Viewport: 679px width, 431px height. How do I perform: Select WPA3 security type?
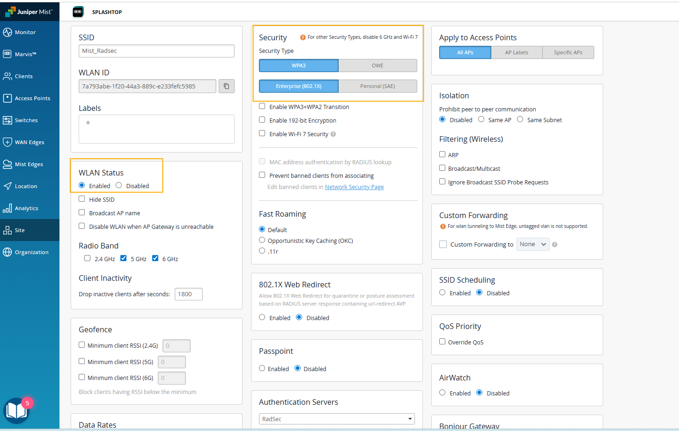tap(299, 66)
